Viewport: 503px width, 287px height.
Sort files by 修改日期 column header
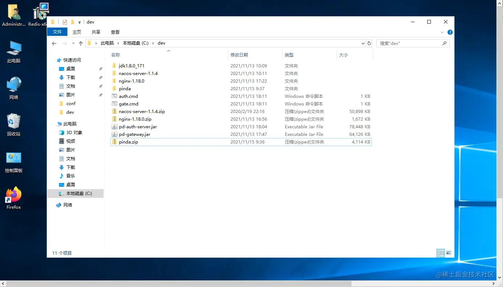pos(255,55)
